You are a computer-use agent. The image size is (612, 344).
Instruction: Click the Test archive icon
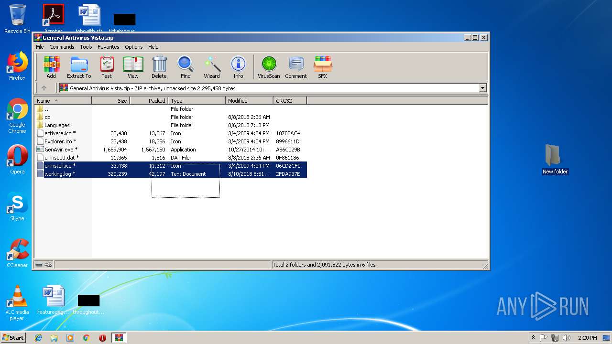[107, 67]
